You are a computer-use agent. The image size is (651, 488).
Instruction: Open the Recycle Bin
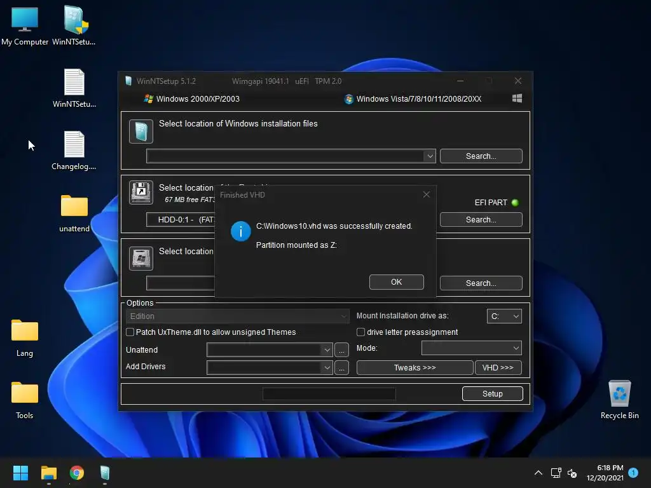coord(619,399)
